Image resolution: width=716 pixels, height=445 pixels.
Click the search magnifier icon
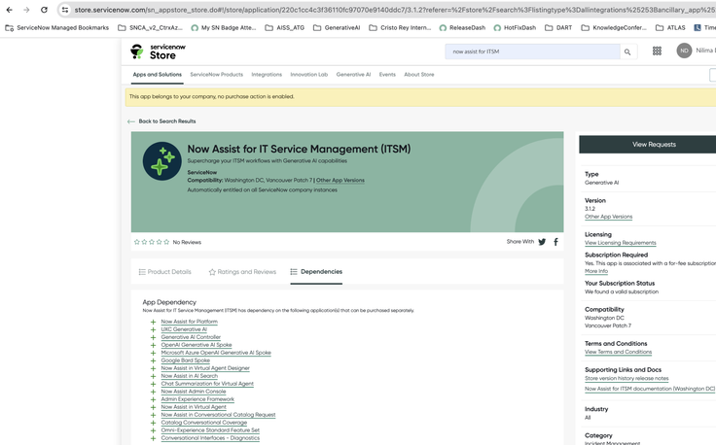(x=627, y=51)
